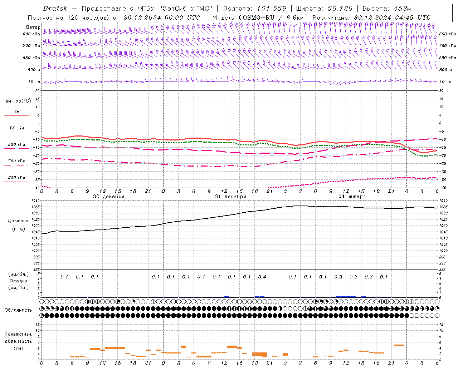458x366 pixels.
Task: Click the "Ветер" wind section label
Action: point(33,27)
